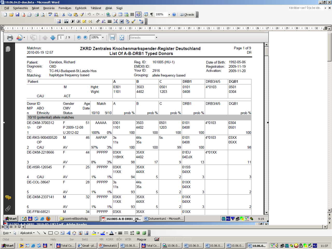Select the Oval drawing tool
Image resolution: width=332 pixels, height=249 pixels.
tap(57, 233)
